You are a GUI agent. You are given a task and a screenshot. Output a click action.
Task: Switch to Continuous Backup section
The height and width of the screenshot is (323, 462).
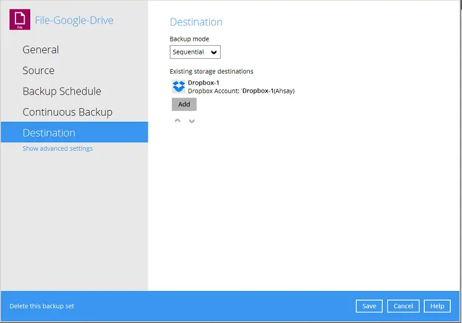(x=67, y=112)
